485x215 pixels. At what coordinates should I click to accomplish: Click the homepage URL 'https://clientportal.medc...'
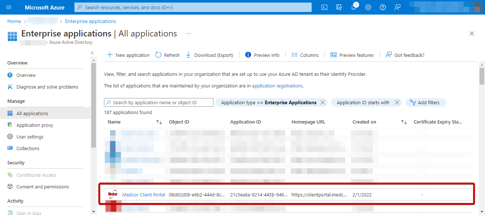point(319,195)
